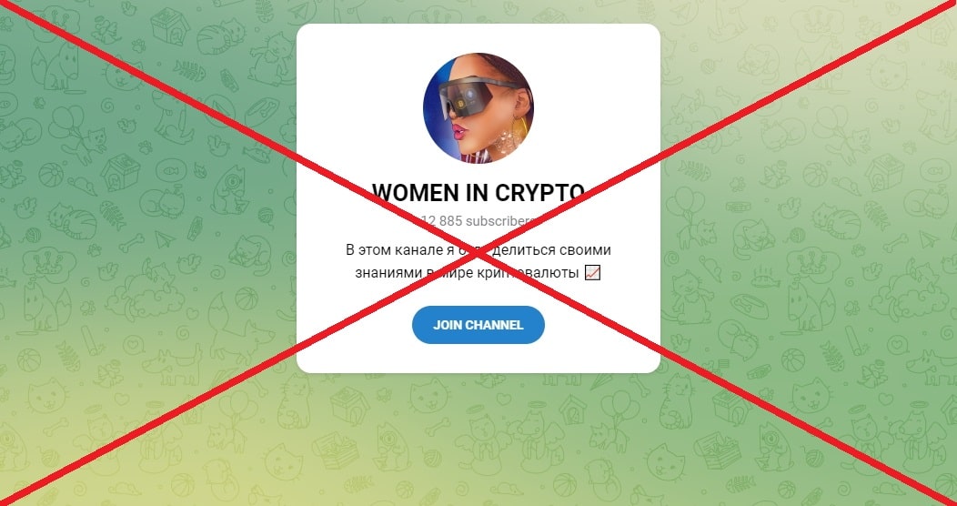Click the paper plane doodle at the far right edge
Screen dimensions: 957x506
point(929,238)
